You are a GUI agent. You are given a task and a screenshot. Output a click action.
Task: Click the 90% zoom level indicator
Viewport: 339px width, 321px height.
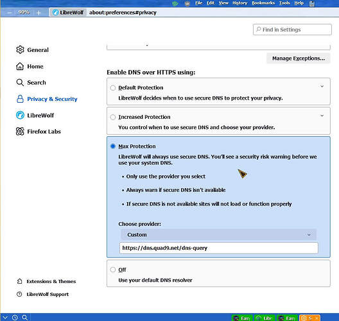[x=24, y=13]
